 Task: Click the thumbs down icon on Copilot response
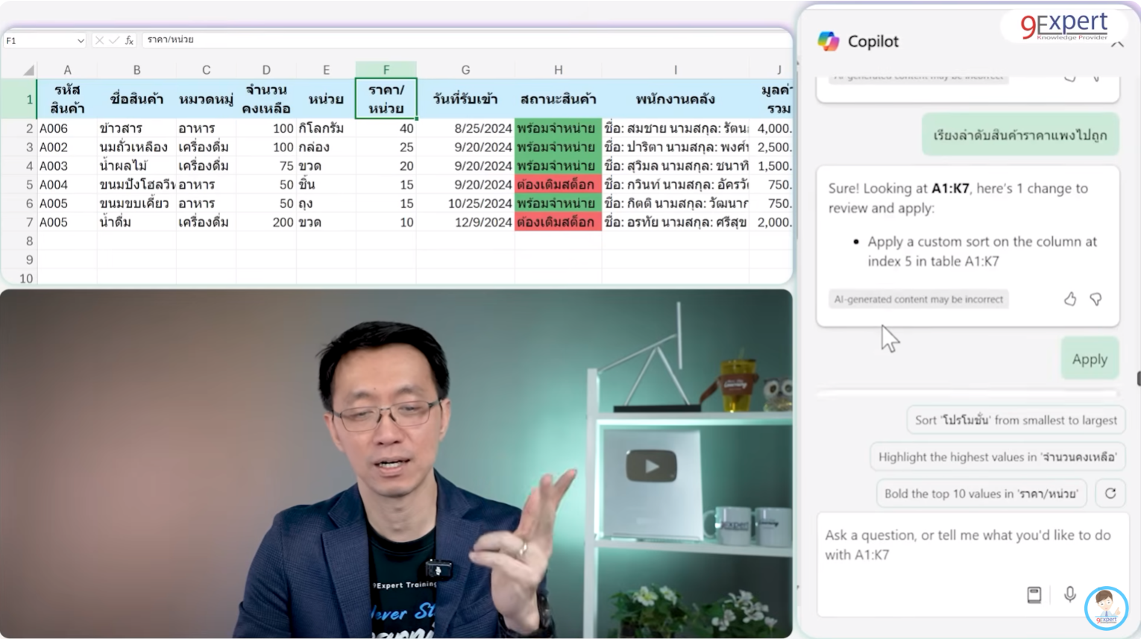pyautogui.click(x=1096, y=299)
